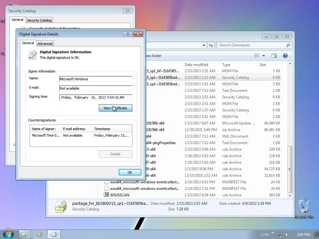This screenshot has width=319, height=239.
Task: Click the blank document taskbar button
Action: click(54, 234)
